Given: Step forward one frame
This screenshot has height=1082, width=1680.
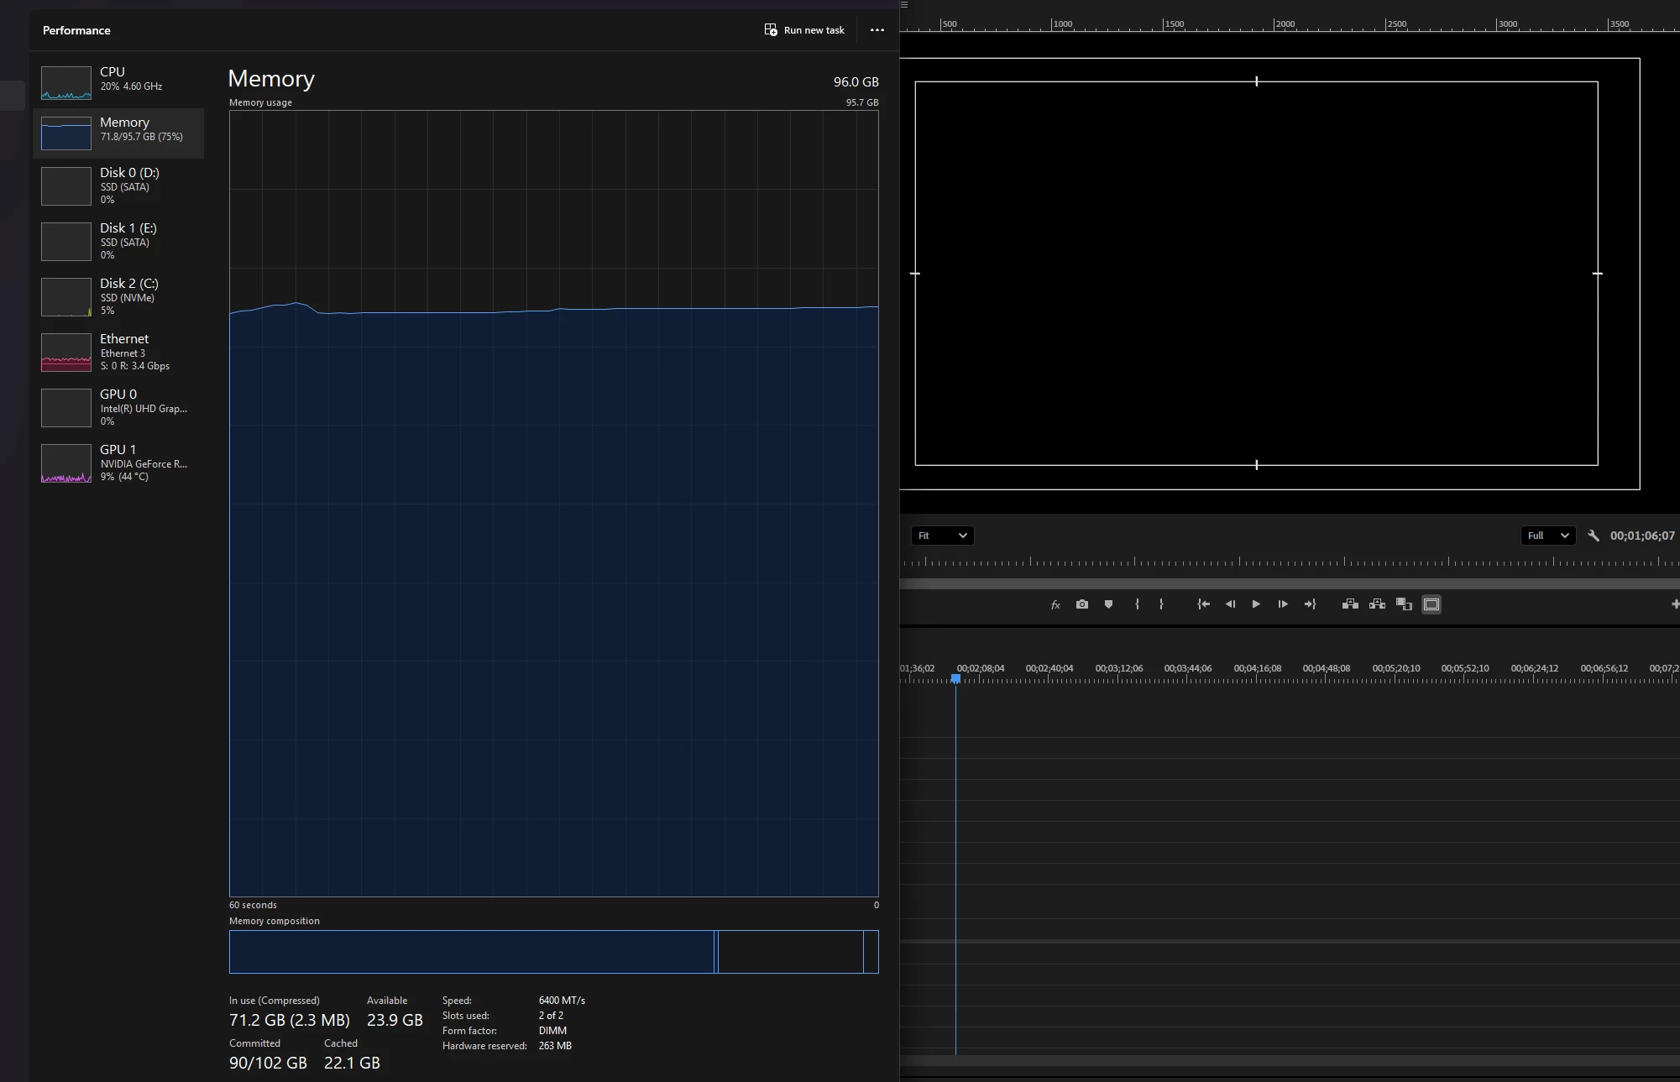Looking at the screenshot, I should click(1283, 604).
